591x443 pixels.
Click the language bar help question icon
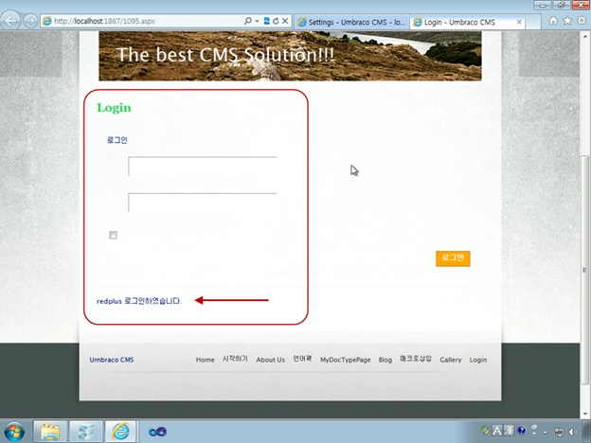coord(521,430)
